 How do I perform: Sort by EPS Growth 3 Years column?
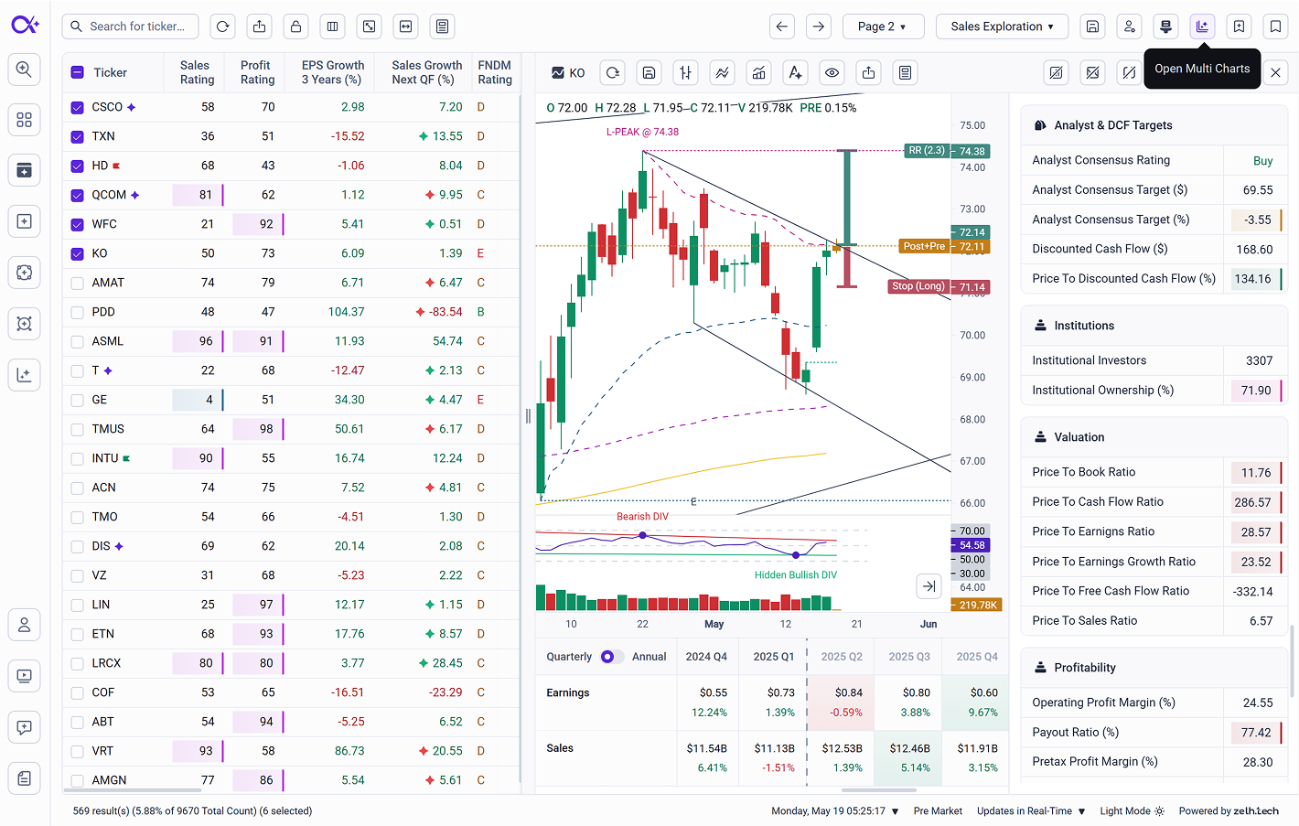(x=333, y=72)
